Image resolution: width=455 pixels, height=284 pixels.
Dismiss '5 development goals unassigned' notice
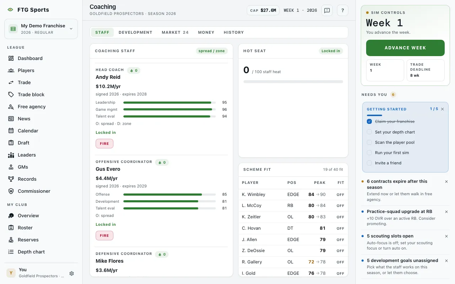[446, 261]
